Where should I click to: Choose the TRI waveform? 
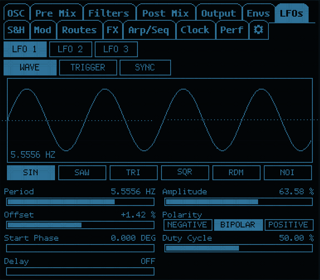pyautogui.click(x=133, y=173)
